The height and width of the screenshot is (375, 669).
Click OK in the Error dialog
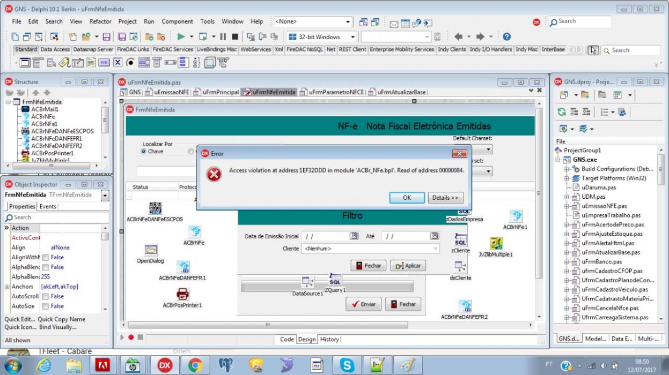[x=407, y=198]
